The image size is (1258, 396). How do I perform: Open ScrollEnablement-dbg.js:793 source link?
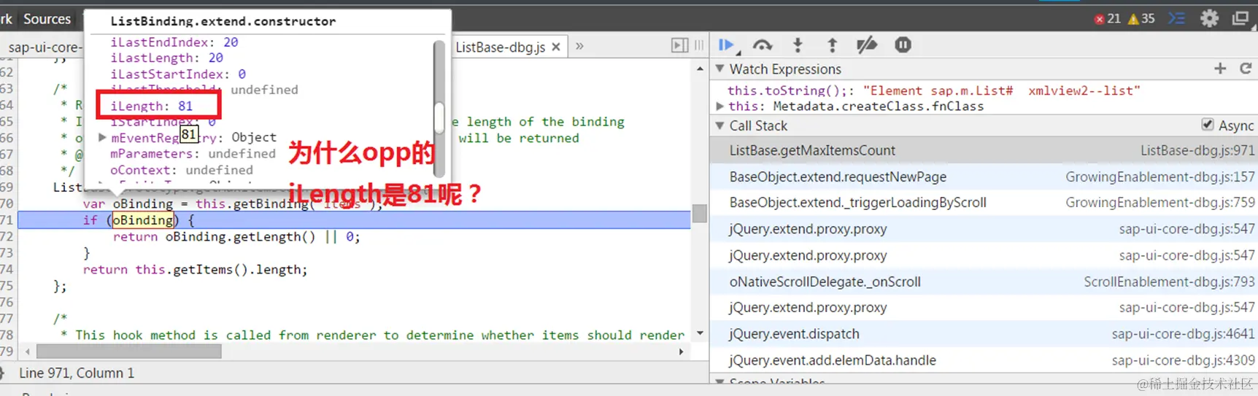pyautogui.click(x=1169, y=282)
